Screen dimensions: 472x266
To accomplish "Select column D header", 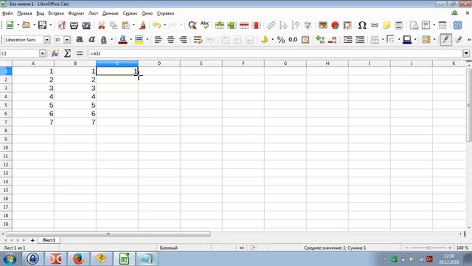I will pos(159,64).
